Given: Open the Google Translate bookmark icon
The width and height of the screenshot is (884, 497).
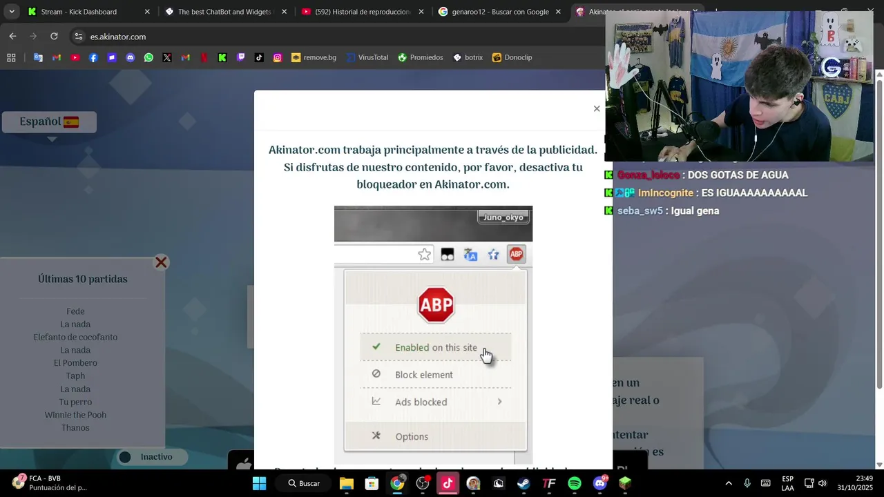Looking at the screenshot, I should [x=38, y=57].
